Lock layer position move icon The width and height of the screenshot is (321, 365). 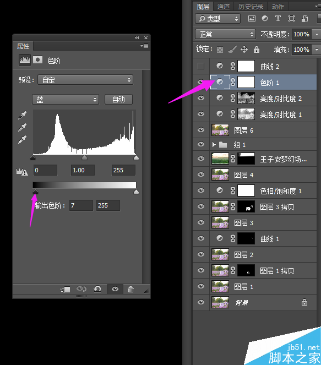click(x=244, y=50)
